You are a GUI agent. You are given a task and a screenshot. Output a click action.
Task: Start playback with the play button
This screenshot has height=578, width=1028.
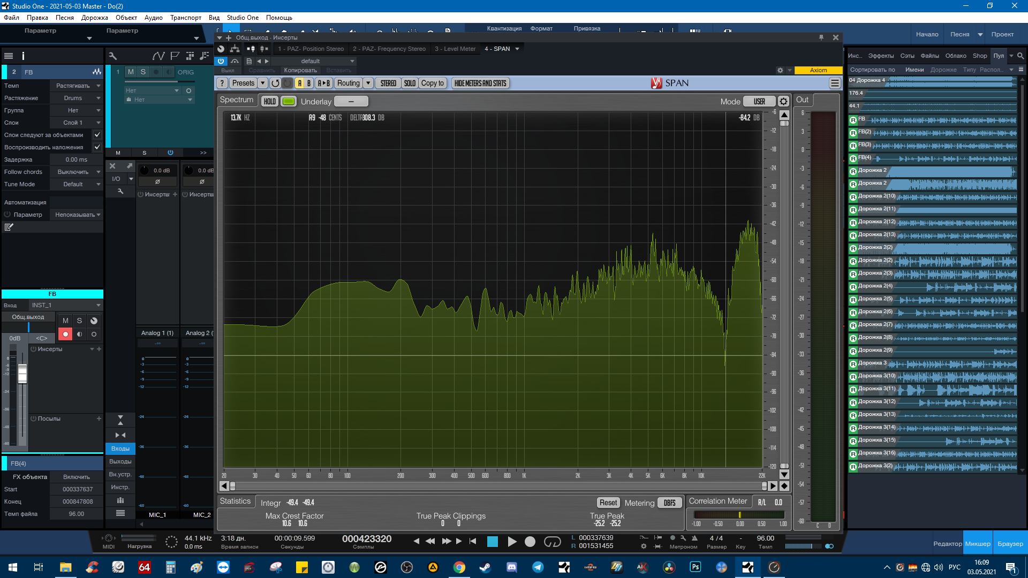tap(512, 542)
